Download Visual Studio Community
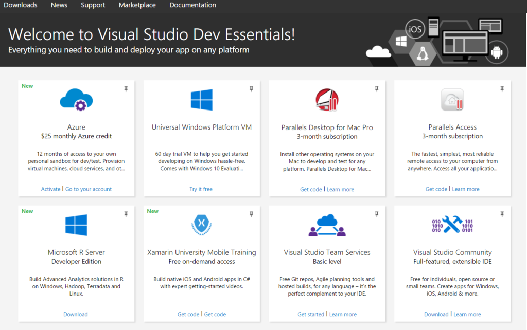The image size is (527, 330). (x=436, y=314)
